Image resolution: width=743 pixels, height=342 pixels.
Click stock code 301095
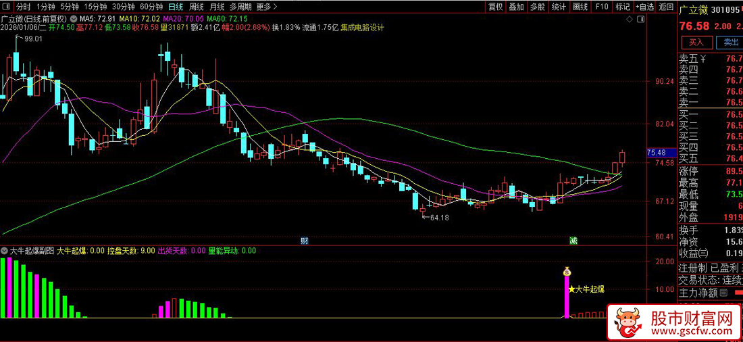pos(726,9)
